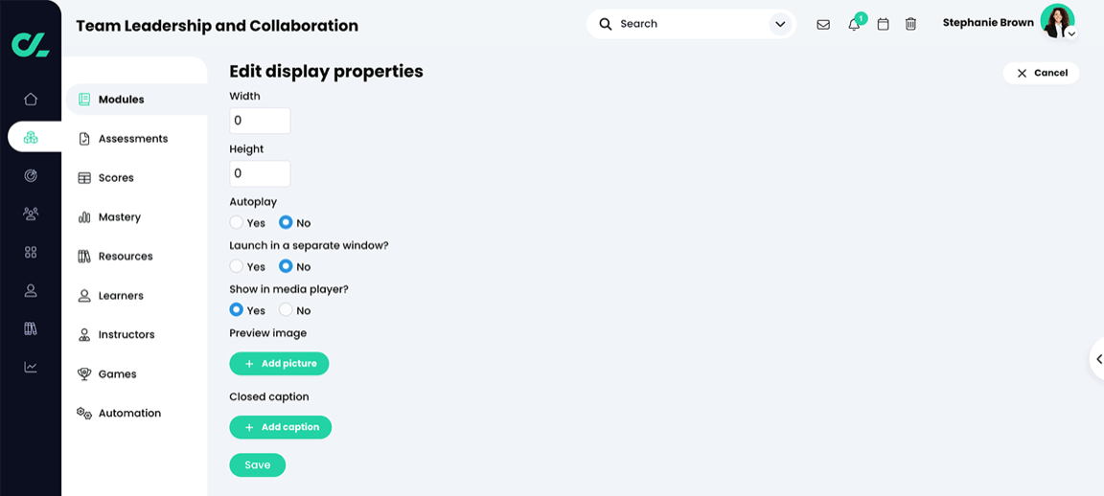Screen dimensions: 1104x496
Task: Switch to the Assessments section
Action: (x=132, y=139)
